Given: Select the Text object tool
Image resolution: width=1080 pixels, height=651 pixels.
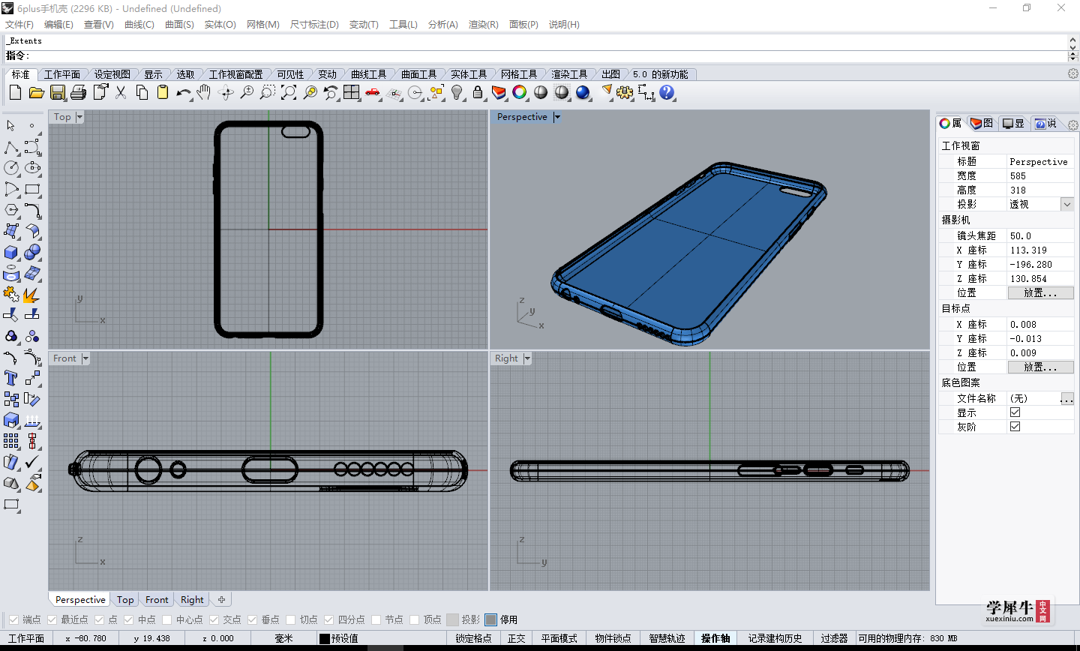Looking at the screenshot, I should click(11, 378).
